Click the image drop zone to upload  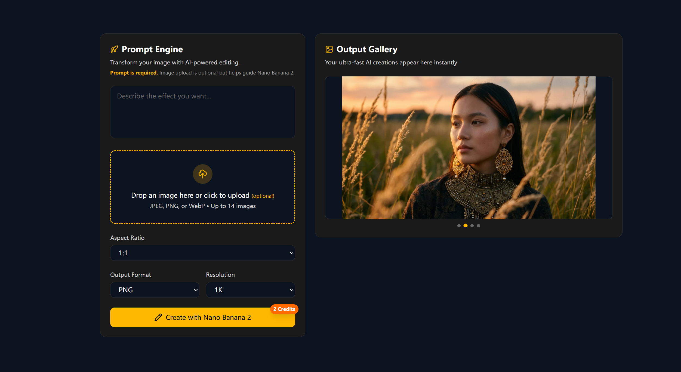[202, 187]
